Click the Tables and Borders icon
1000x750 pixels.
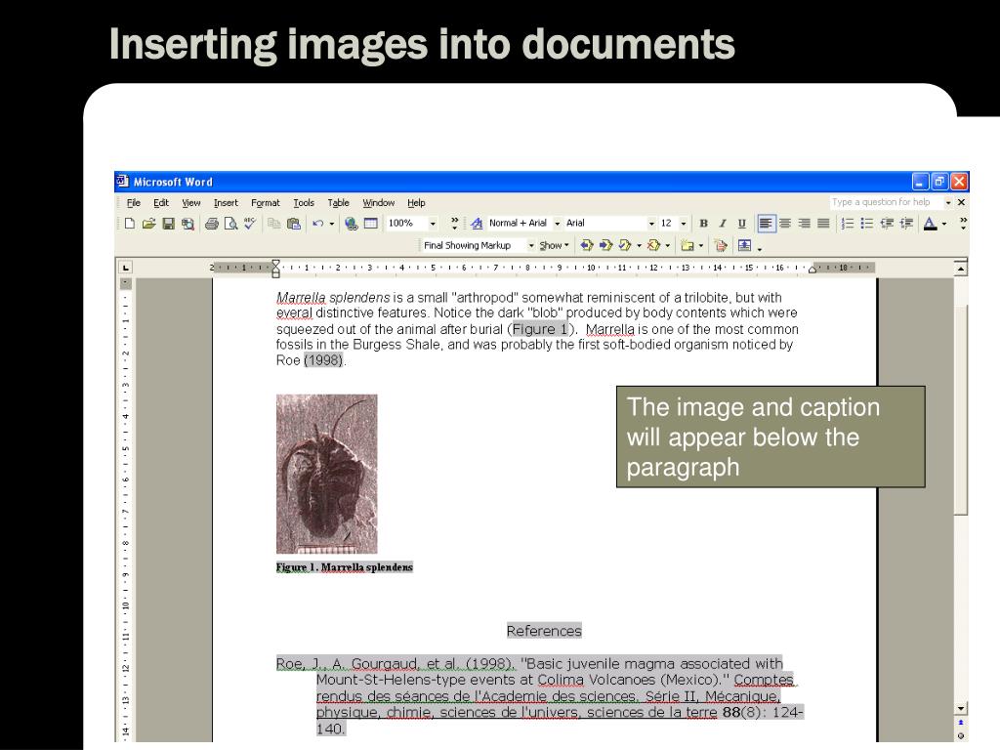point(370,224)
